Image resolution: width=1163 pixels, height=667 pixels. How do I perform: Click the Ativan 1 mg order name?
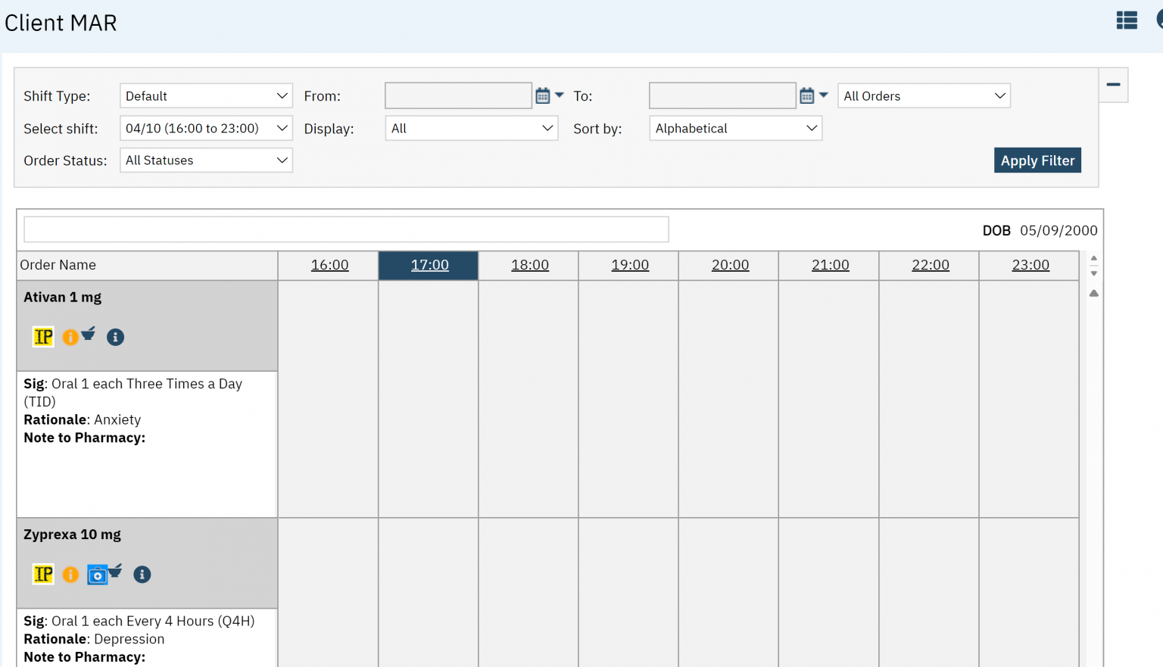click(x=62, y=298)
